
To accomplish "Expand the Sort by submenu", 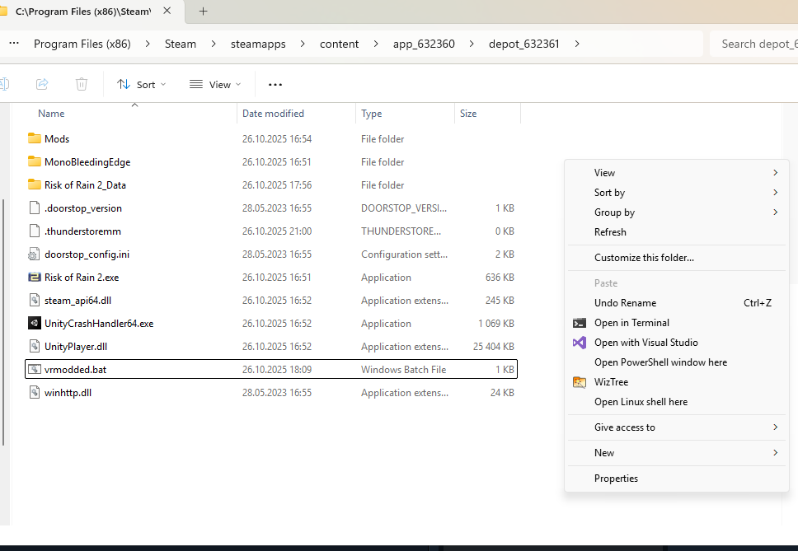I will (677, 193).
